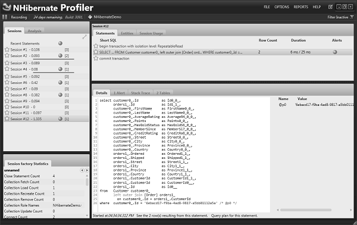This screenshot has width=357, height=225.
Task: Click the Filter Inactive funnel icon
Action: tap(352, 17)
